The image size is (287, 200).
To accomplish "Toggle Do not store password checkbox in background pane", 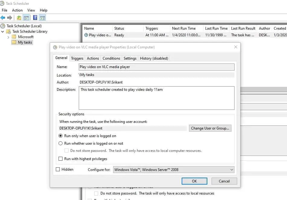I will pos(96,193).
